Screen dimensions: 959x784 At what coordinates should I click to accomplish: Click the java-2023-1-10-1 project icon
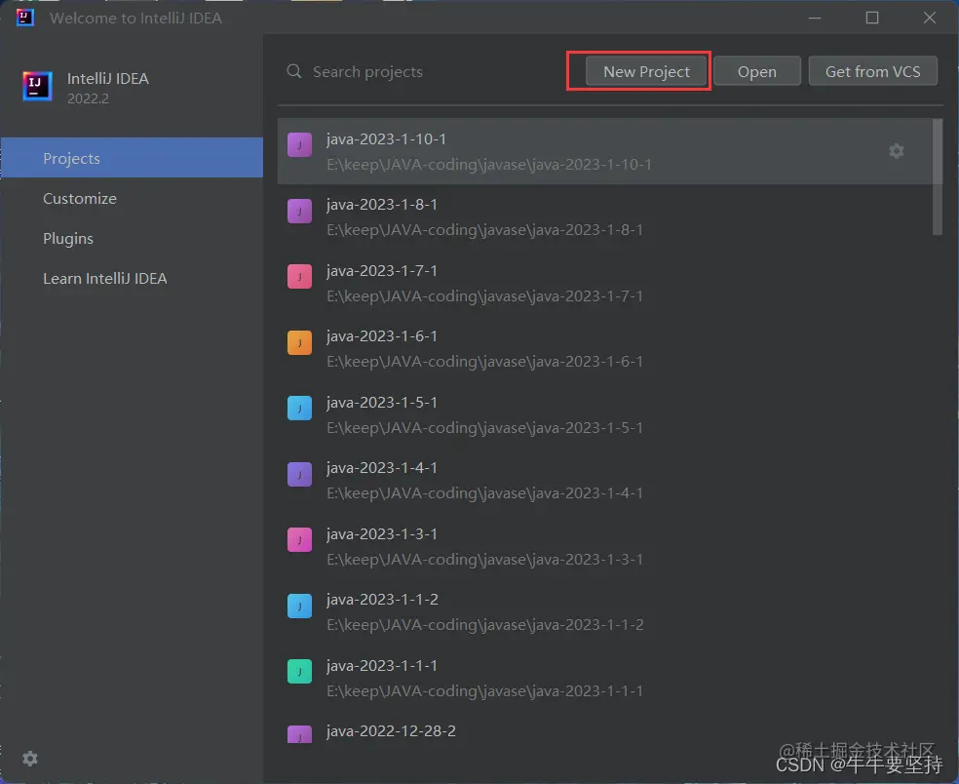[x=300, y=145]
